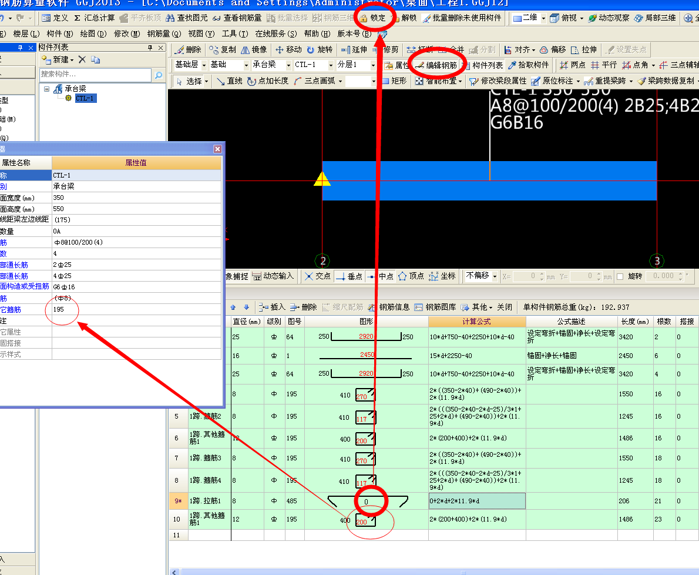Screen dimensions: 699x575
Task: Click 梁跨数据复制 span data copy
Action: (666, 81)
